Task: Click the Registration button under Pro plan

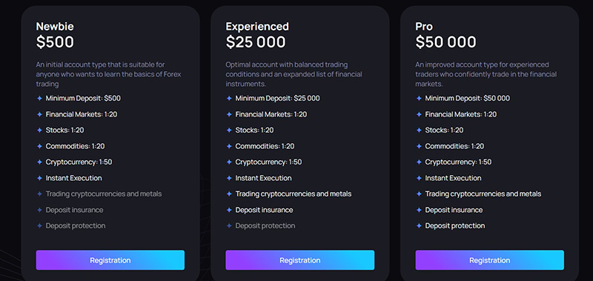Action: click(x=489, y=259)
